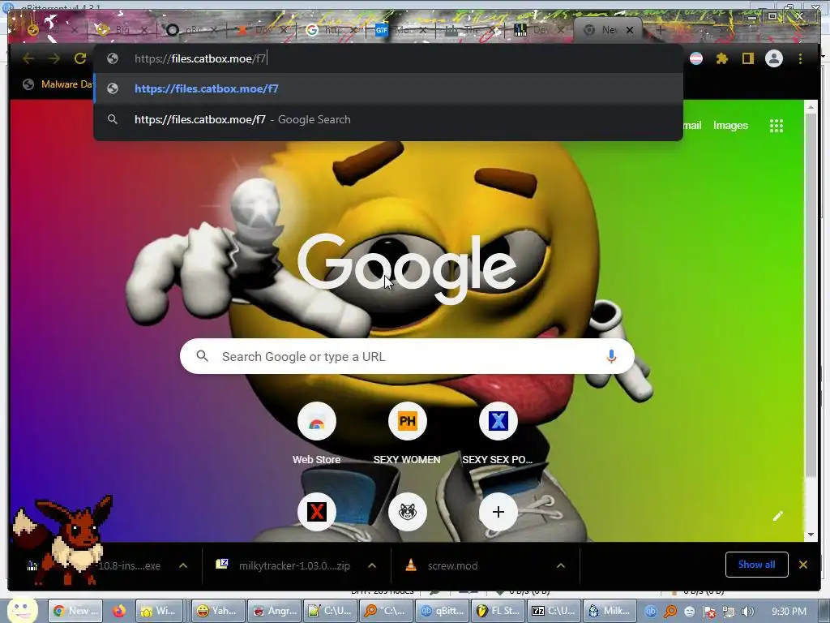830x623 pixels.
Task: Click the Google search box
Action: pos(407,357)
